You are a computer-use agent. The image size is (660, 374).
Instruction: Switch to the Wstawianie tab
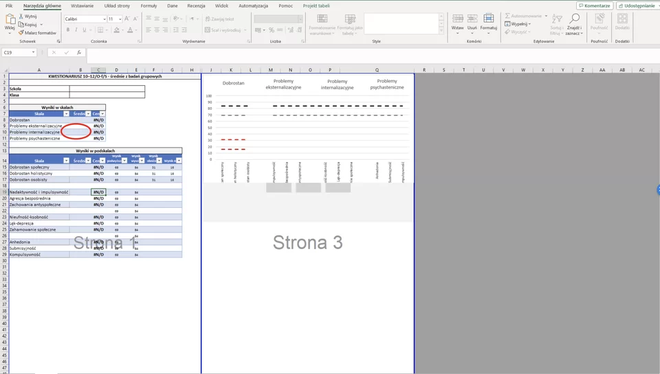point(82,6)
